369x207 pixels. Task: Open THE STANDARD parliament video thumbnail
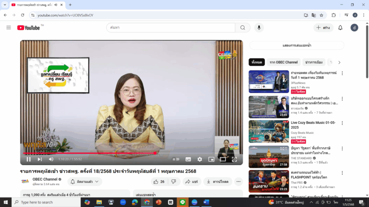coord(269,157)
